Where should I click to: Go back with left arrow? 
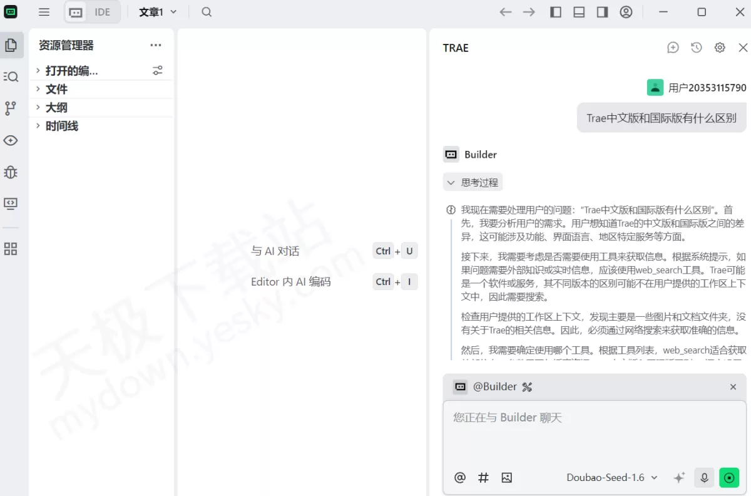coord(506,12)
